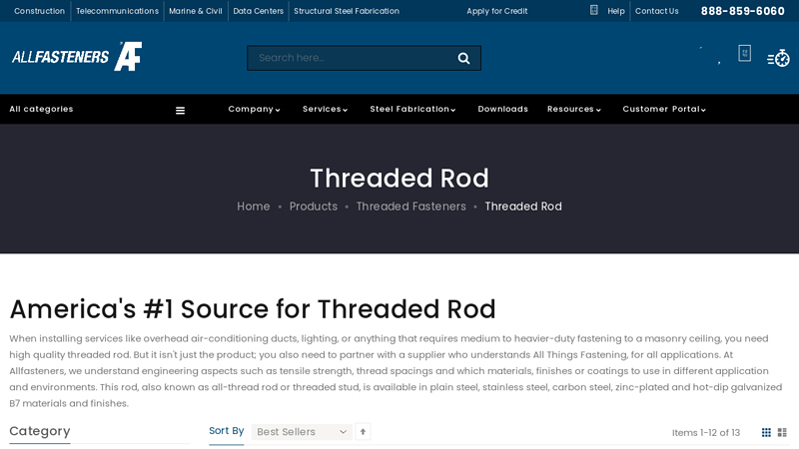The width and height of the screenshot is (799, 449).
Task: Expand the Services menu
Action: [x=326, y=109]
